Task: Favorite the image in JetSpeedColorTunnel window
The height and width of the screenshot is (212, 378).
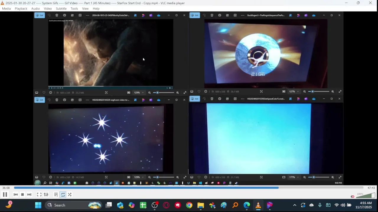Action: click(x=199, y=177)
